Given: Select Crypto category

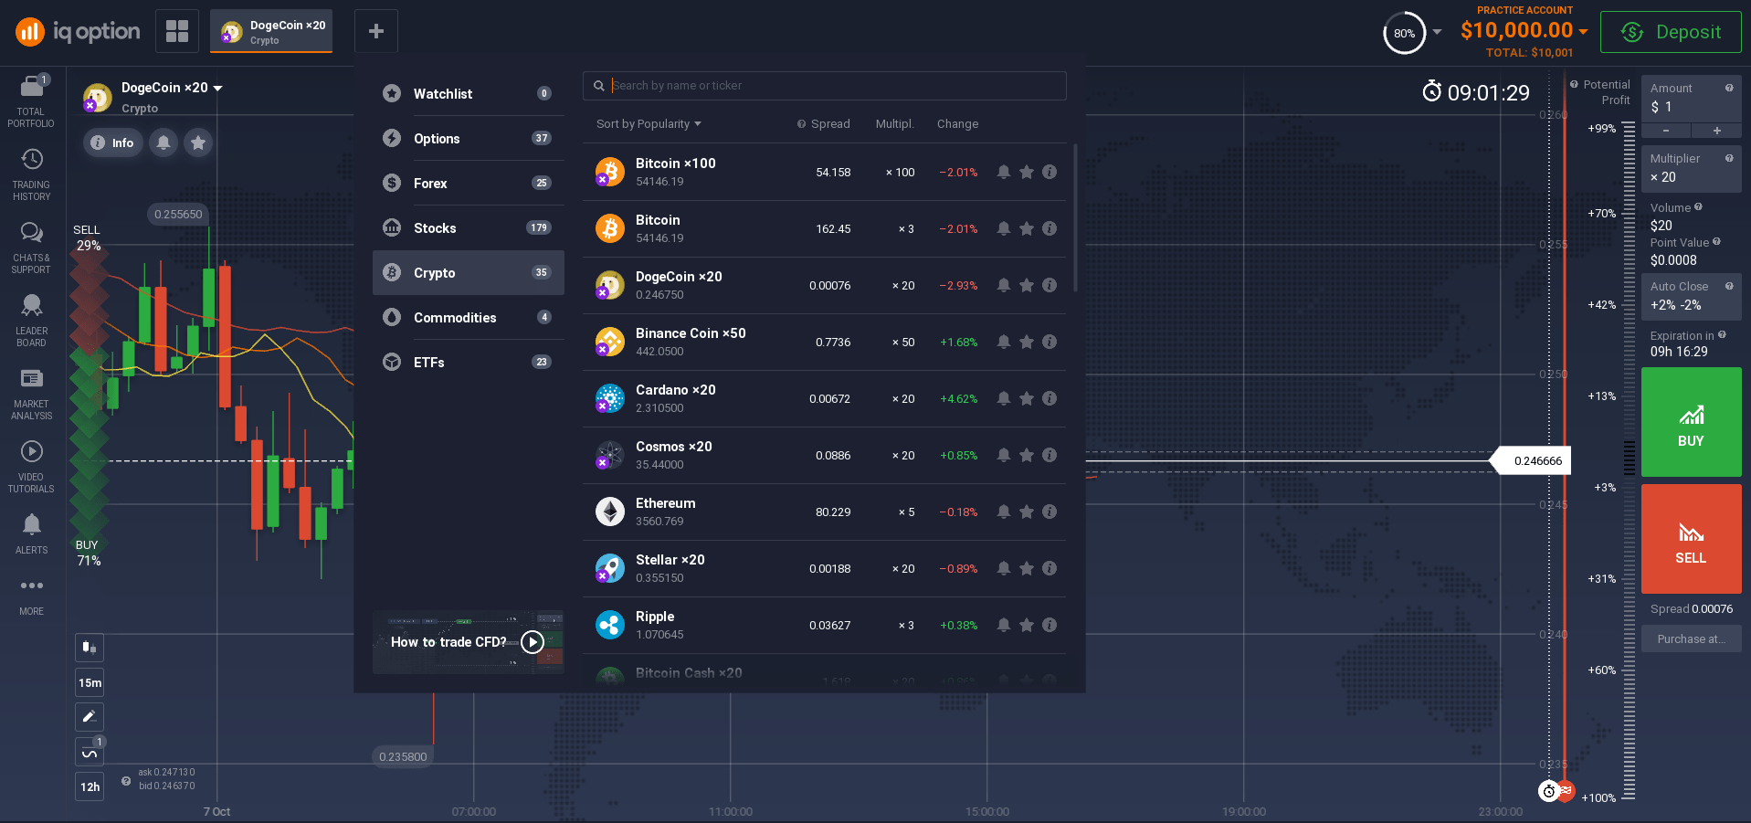Looking at the screenshot, I should click(468, 272).
